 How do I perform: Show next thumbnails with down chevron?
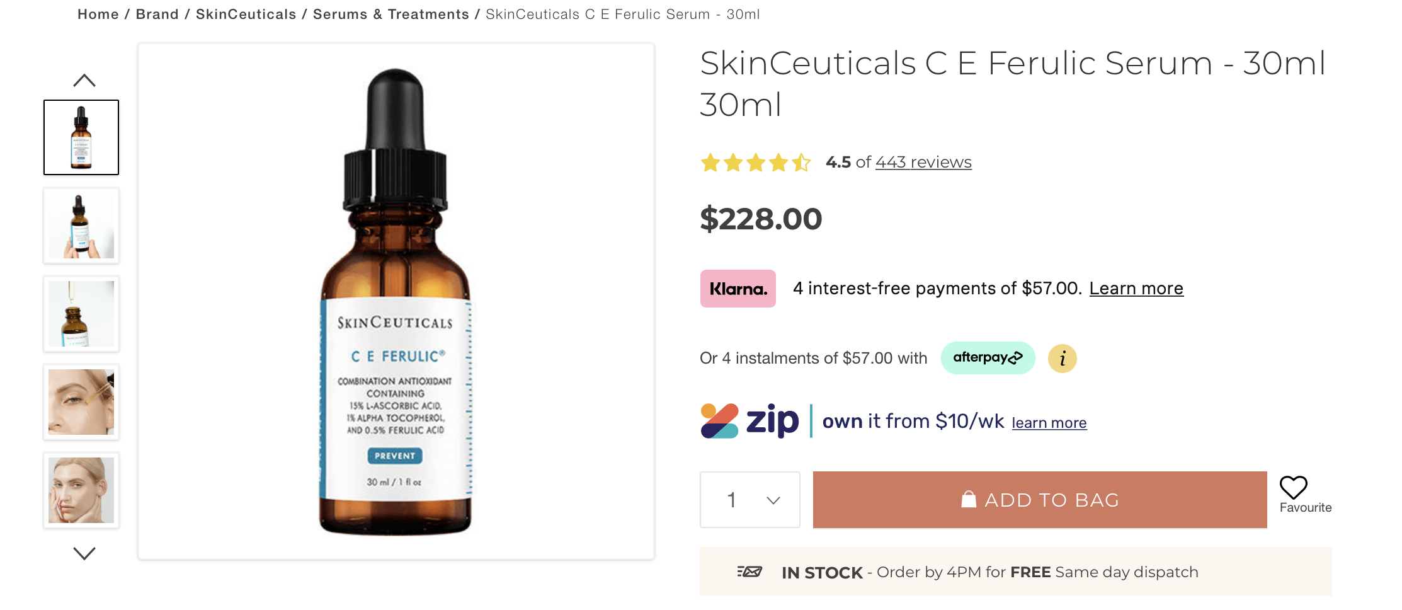tap(84, 553)
